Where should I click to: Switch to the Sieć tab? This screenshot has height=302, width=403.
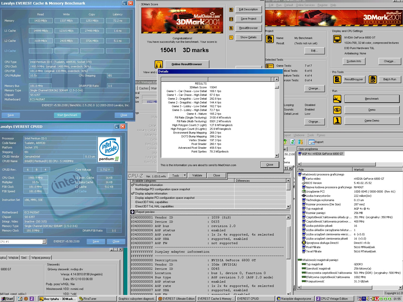coord(24,258)
